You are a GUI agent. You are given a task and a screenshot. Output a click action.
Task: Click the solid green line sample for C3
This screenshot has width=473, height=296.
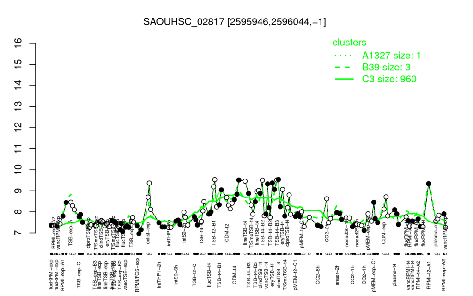(x=344, y=79)
